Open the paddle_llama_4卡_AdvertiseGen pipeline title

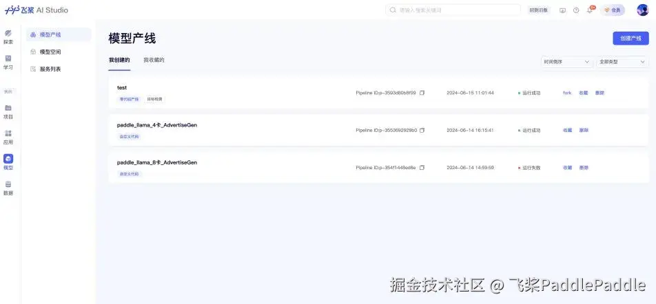[157, 125]
